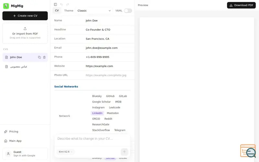Viewport: 259px width, 162px height.
Task: Sign in with Google as Guest
Action: tap(25, 154)
